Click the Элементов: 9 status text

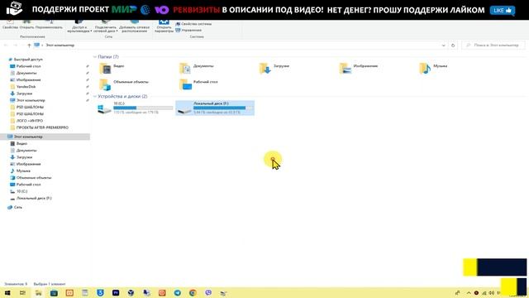coord(16,284)
